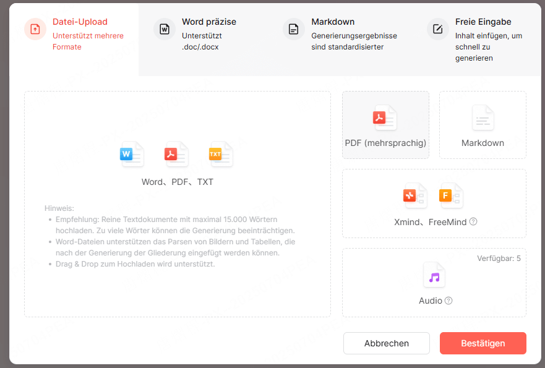Choose the PDF (mehrsprachig) upload card
Image resolution: width=545 pixels, height=368 pixels.
(x=385, y=125)
